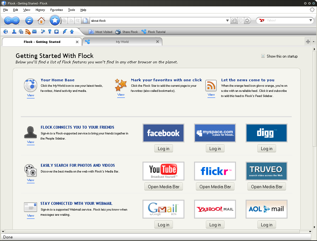
Task: Click View link under favorites stars icon
Action: (x=121, y=94)
